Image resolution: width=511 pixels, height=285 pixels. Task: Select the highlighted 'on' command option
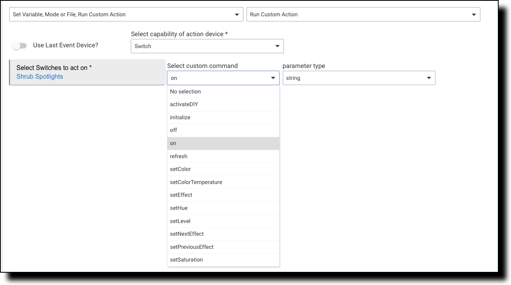pos(223,143)
